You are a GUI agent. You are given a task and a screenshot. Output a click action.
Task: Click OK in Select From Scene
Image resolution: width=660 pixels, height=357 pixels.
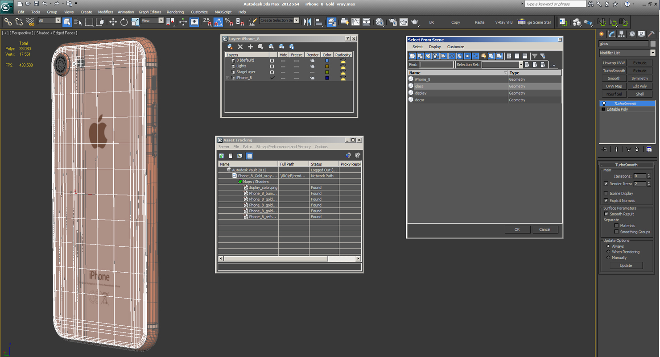click(x=517, y=229)
